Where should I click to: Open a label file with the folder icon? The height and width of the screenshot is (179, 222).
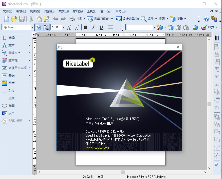point(14,19)
